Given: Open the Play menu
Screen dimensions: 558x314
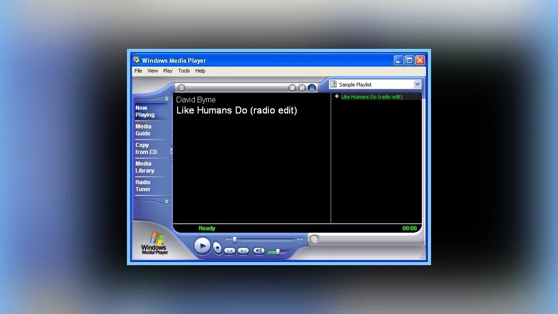Looking at the screenshot, I should point(168,71).
